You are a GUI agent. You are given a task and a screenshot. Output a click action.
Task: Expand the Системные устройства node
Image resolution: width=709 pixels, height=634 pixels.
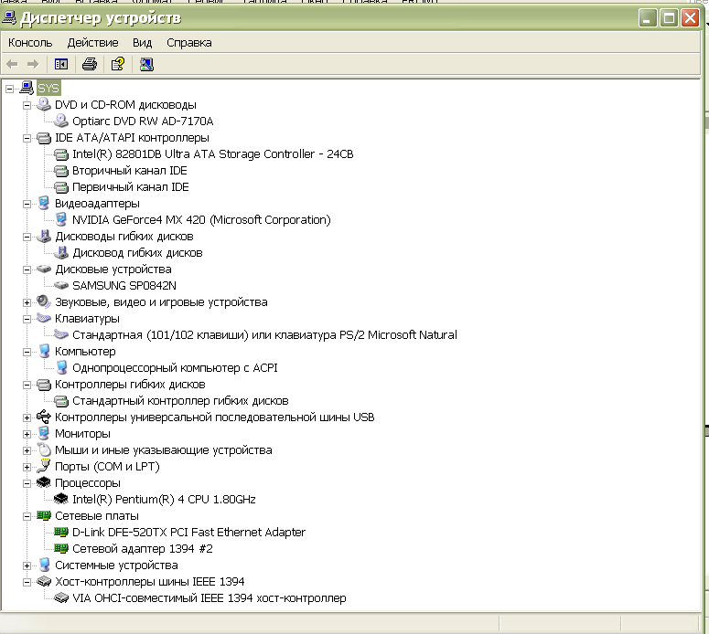pos(27,565)
